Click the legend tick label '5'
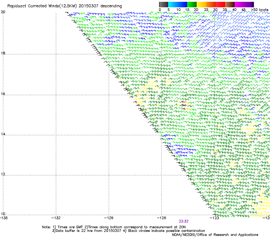Screen dimensions: 270x237 coord(169,10)
